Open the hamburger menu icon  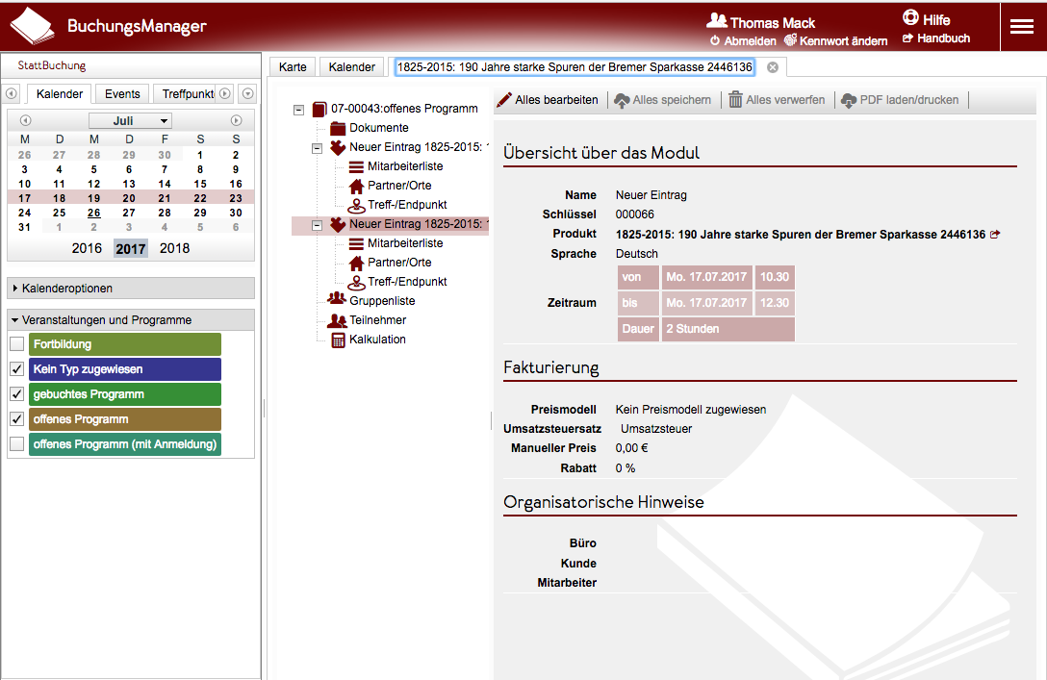tap(1021, 27)
